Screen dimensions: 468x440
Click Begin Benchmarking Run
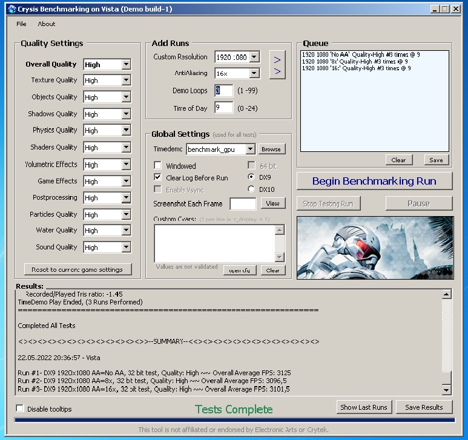click(374, 181)
